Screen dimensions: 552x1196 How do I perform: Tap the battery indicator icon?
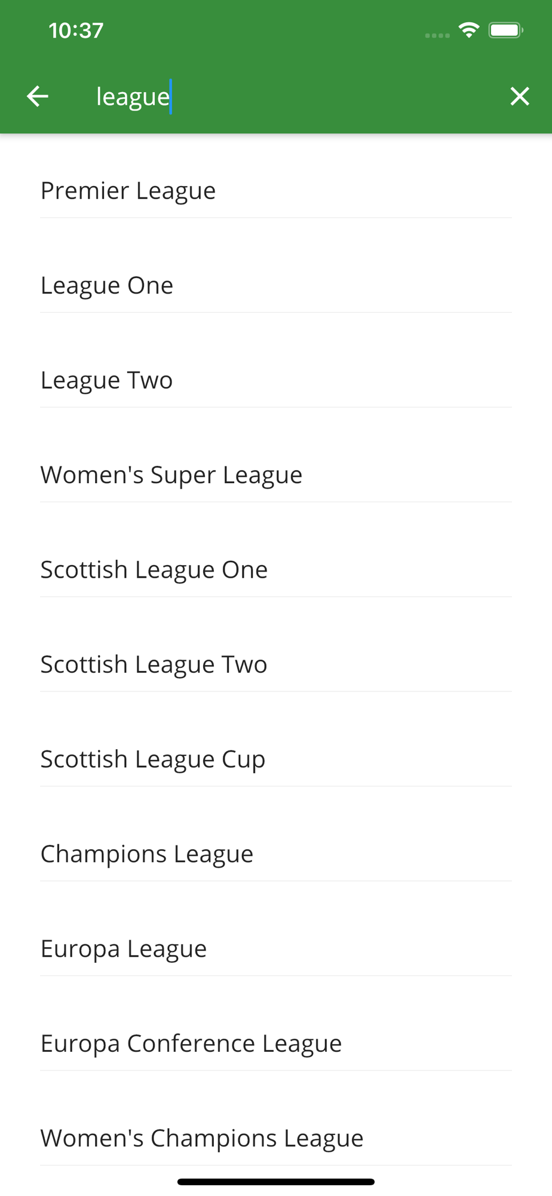pyautogui.click(x=506, y=30)
